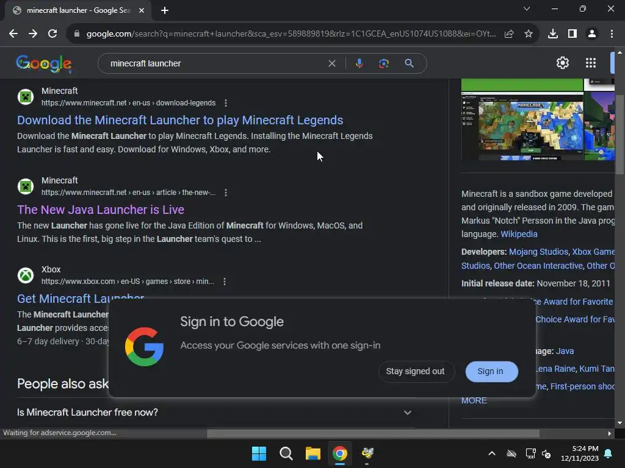Open the Chrome three-dot menu

point(612,34)
